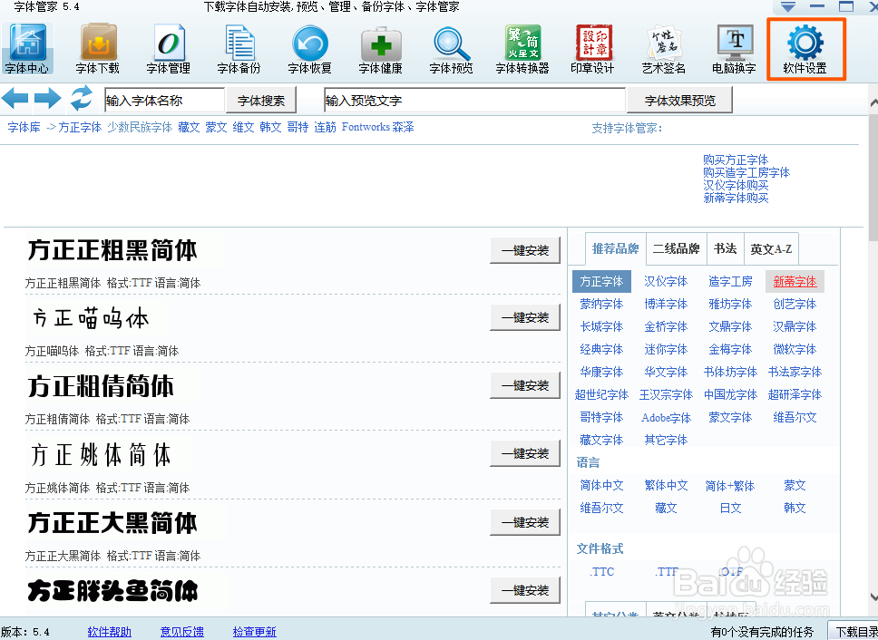878x640 pixels.
Task: Install 方正正粗黑简体 with 一键安装
Action: (x=525, y=250)
